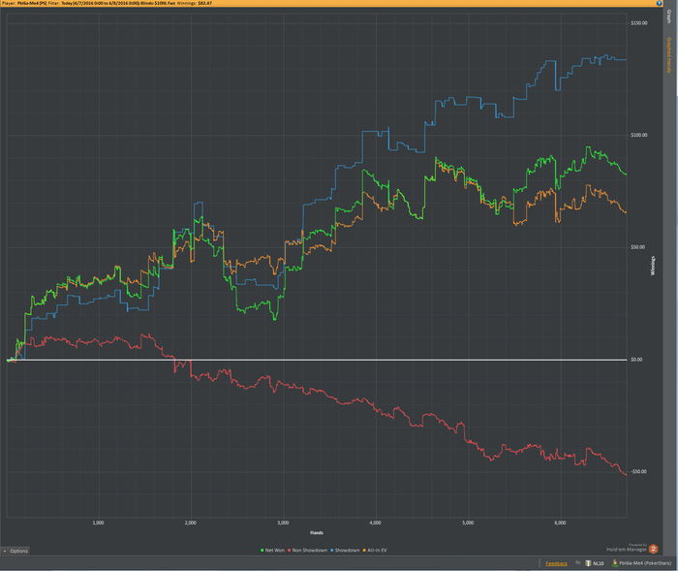Open the Graphed Hands side tab
This screenshot has width=678, height=571.
click(668, 55)
